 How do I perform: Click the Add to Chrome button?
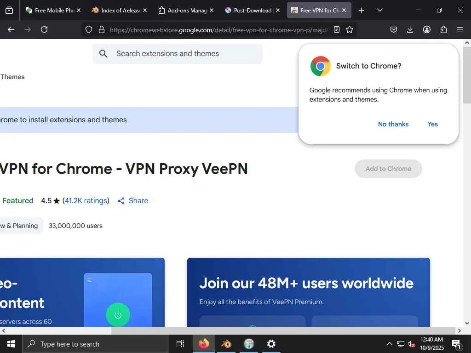coord(388,169)
